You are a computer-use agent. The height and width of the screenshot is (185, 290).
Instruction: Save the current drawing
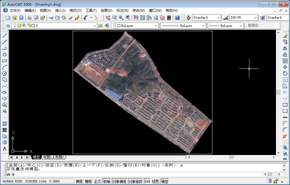[x=21, y=18]
